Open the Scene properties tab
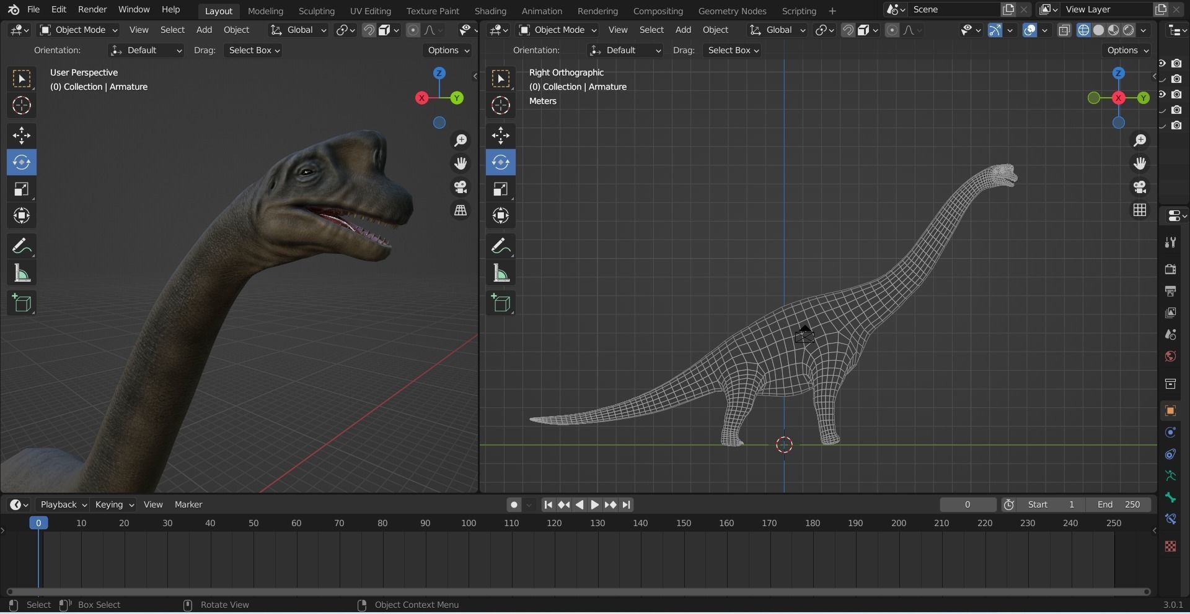Image resolution: width=1190 pixels, height=614 pixels. (x=1170, y=335)
